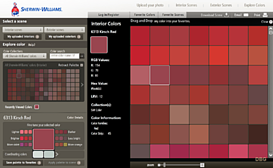The width and height of the screenshot is (273, 168).
Task: Select the grayish-purple swatch at bottom-left of large grid
Action: (140, 151)
